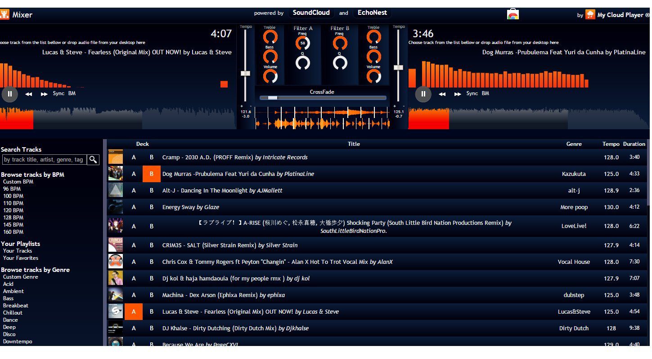Load CRIM3S - SALT to deck A
Screen dimensions: 652x359
134,245
